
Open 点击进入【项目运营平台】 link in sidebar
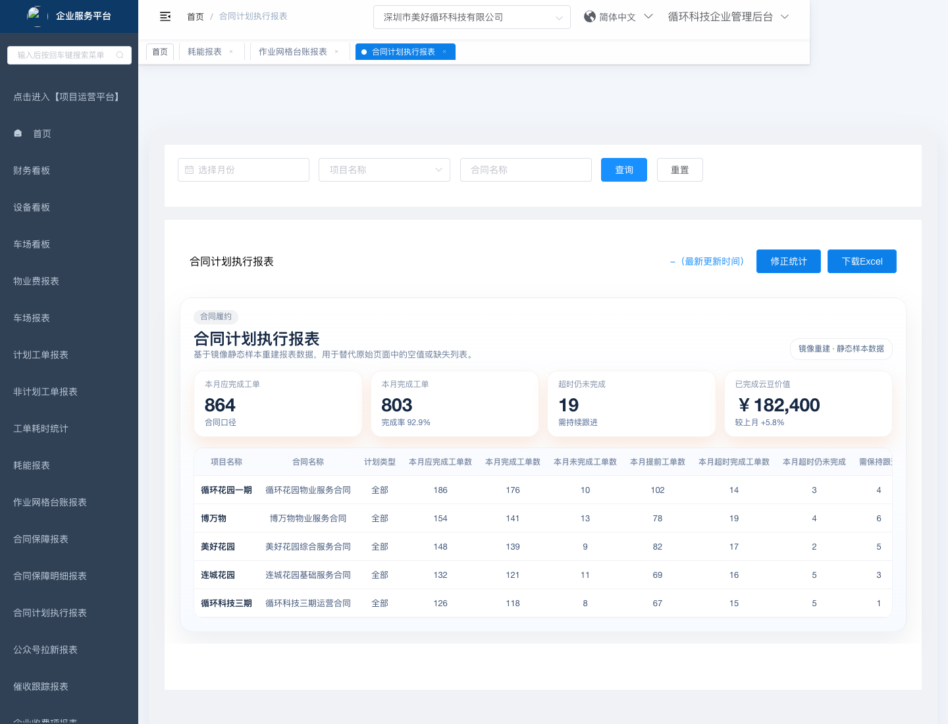pos(67,97)
